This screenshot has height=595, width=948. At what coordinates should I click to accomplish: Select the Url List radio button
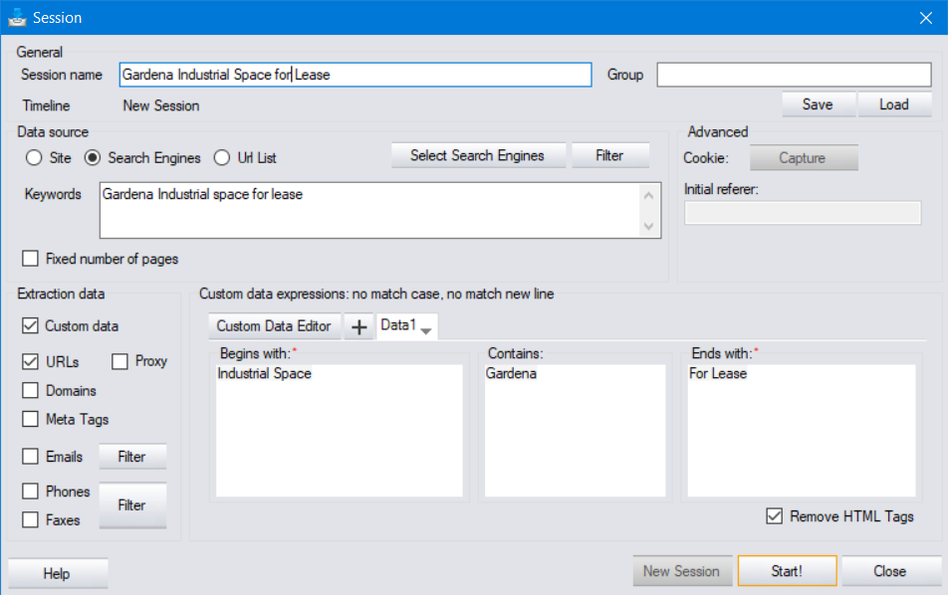pyautogui.click(x=223, y=156)
